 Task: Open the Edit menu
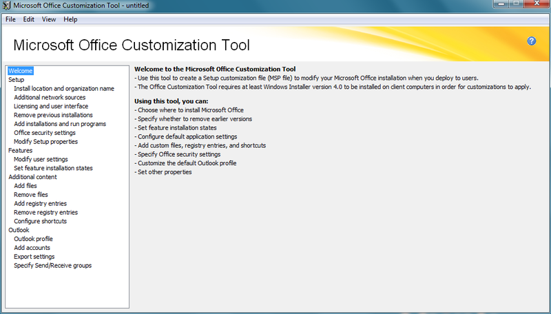(28, 19)
